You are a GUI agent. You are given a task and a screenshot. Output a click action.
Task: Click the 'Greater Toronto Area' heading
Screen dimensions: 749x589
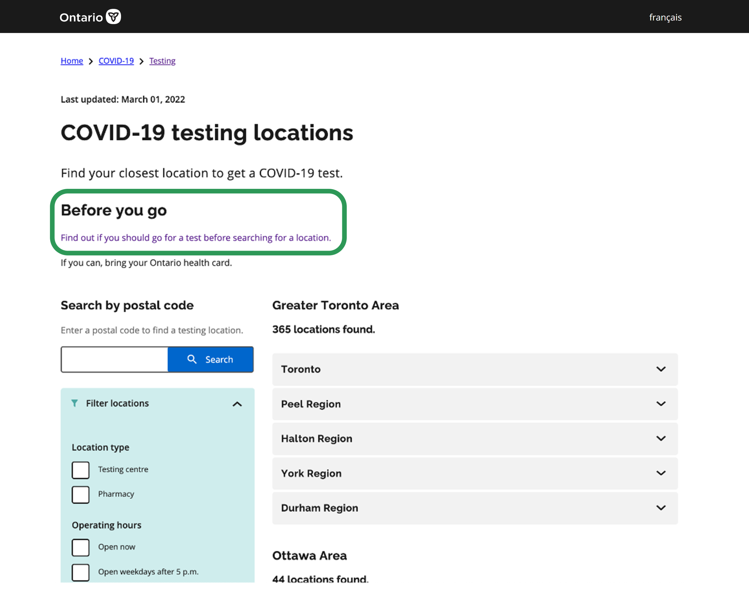point(336,306)
